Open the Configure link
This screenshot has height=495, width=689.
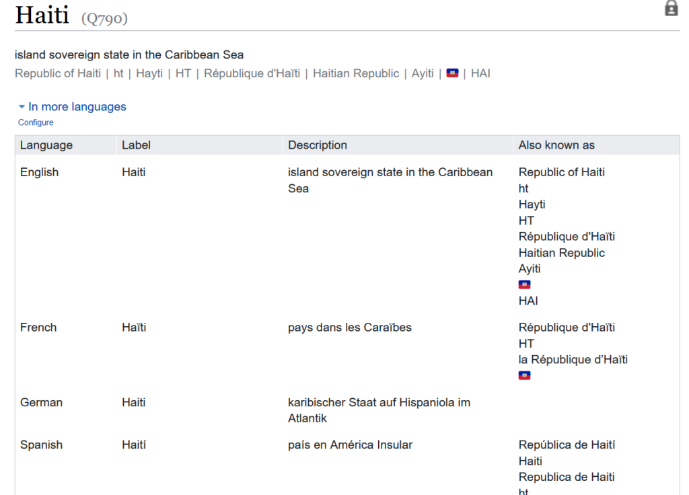tap(36, 122)
